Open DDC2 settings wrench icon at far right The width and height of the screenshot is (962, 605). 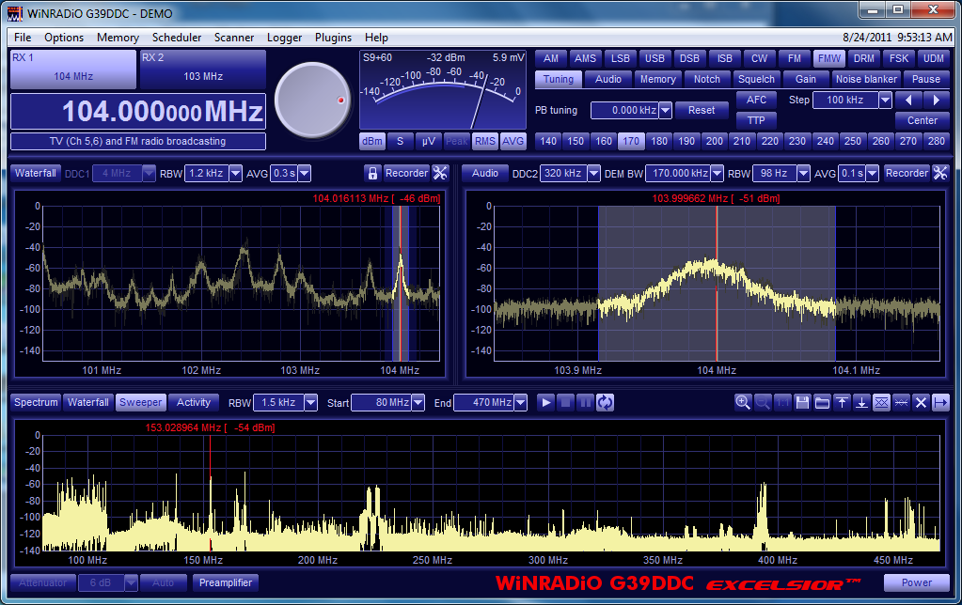(940, 173)
